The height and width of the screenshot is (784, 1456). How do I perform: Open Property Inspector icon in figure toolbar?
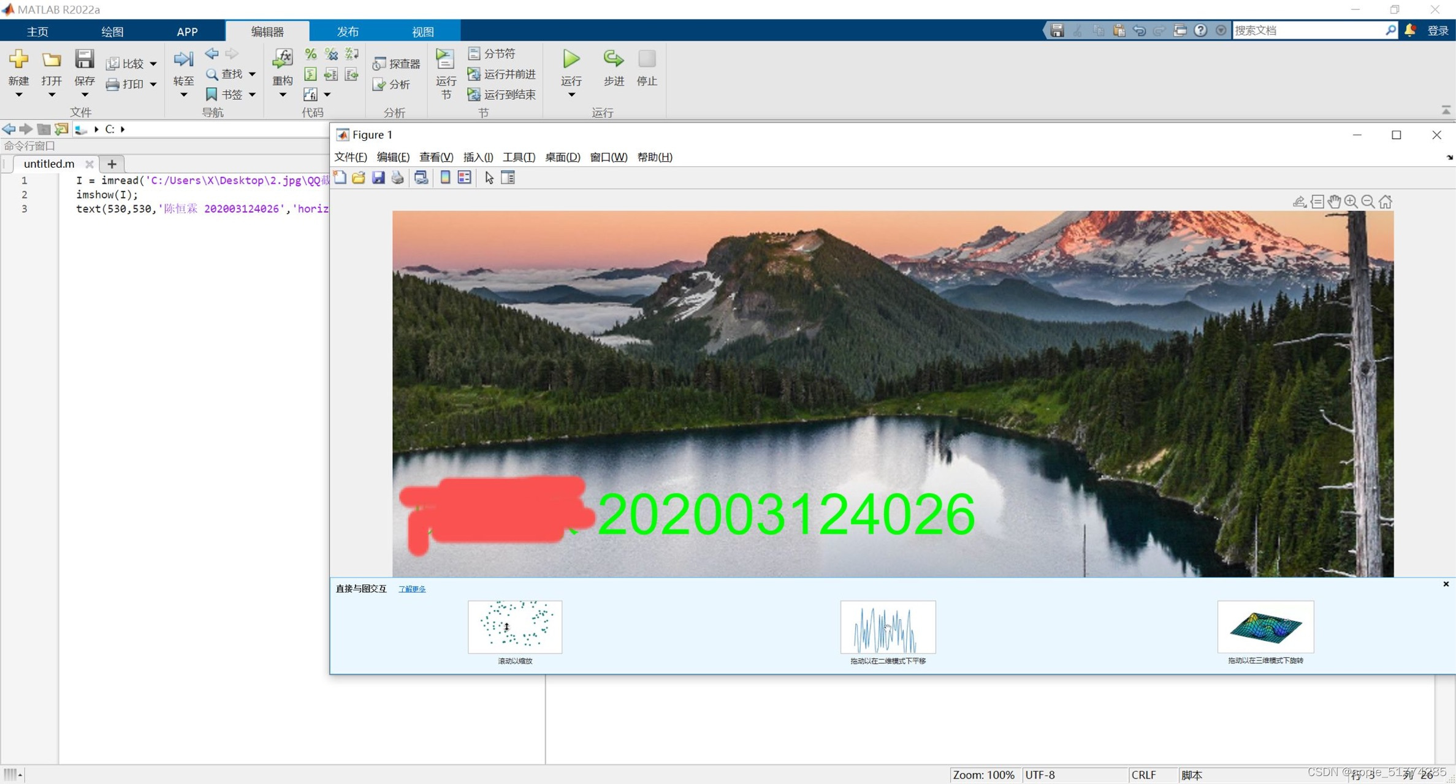[x=508, y=178]
